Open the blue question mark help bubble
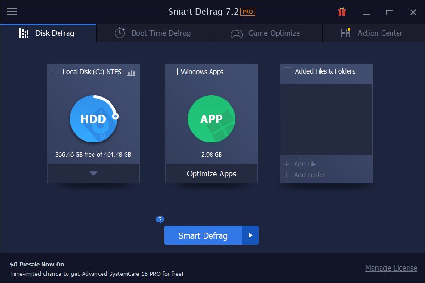 point(160,220)
